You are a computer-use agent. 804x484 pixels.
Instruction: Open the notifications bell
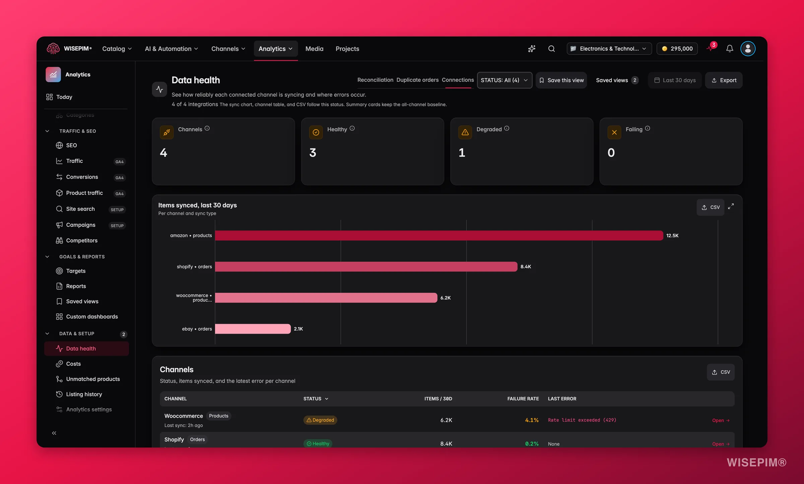pos(730,49)
